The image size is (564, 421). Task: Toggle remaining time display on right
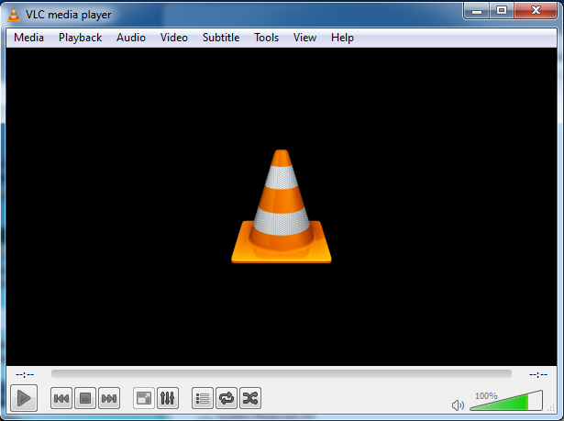tap(538, 374)
